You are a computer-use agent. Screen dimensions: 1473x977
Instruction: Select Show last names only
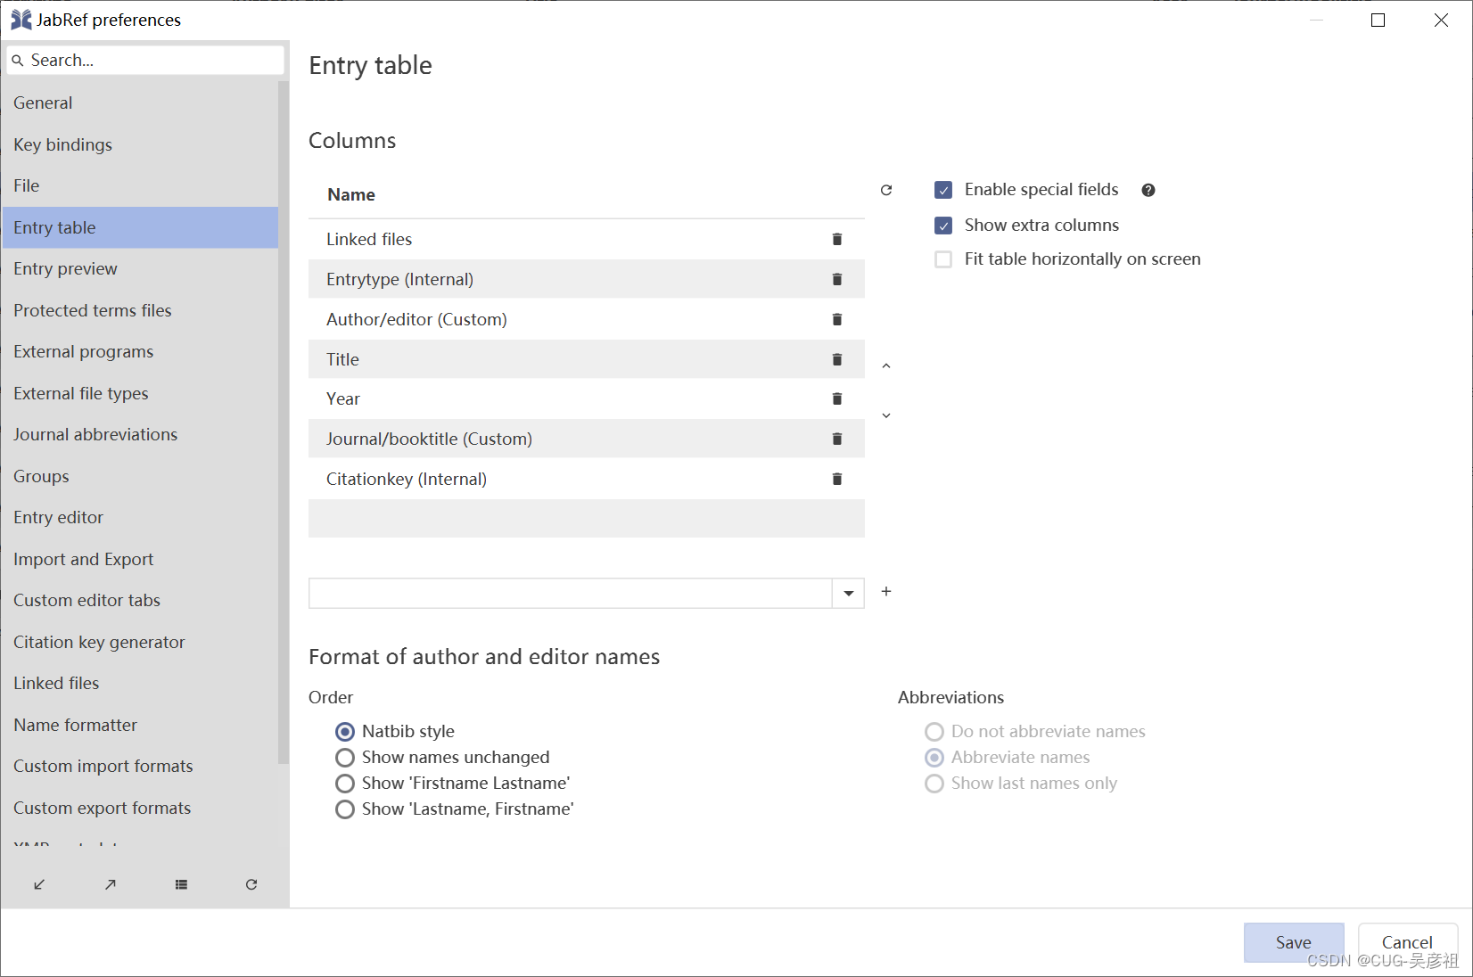point(934,784)
